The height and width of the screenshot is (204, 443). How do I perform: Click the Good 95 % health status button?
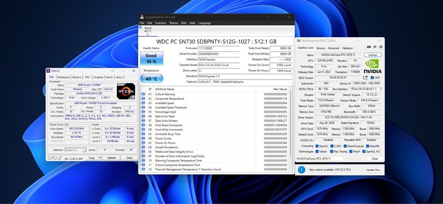tap(151, 58)
